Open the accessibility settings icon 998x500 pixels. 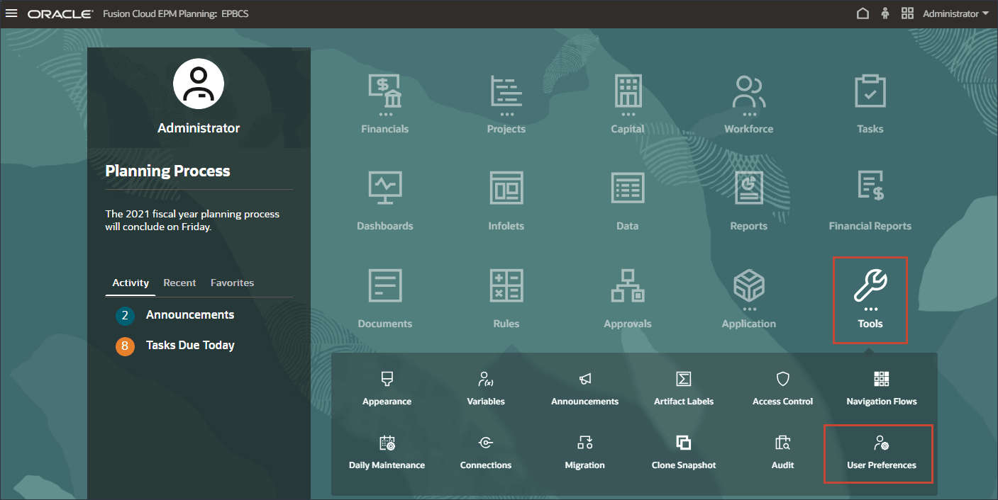point(885,13)
